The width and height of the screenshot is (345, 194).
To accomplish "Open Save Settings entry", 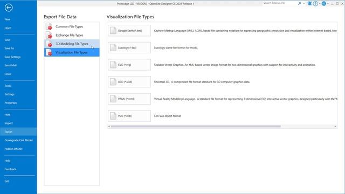I will (12, 57).
